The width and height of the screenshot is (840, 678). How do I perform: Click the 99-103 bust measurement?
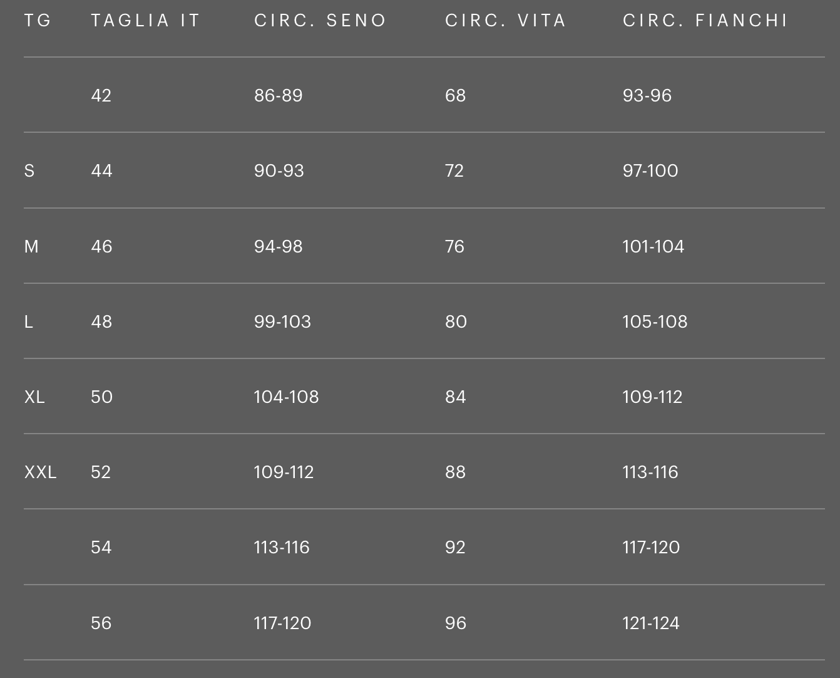(282, 322)
